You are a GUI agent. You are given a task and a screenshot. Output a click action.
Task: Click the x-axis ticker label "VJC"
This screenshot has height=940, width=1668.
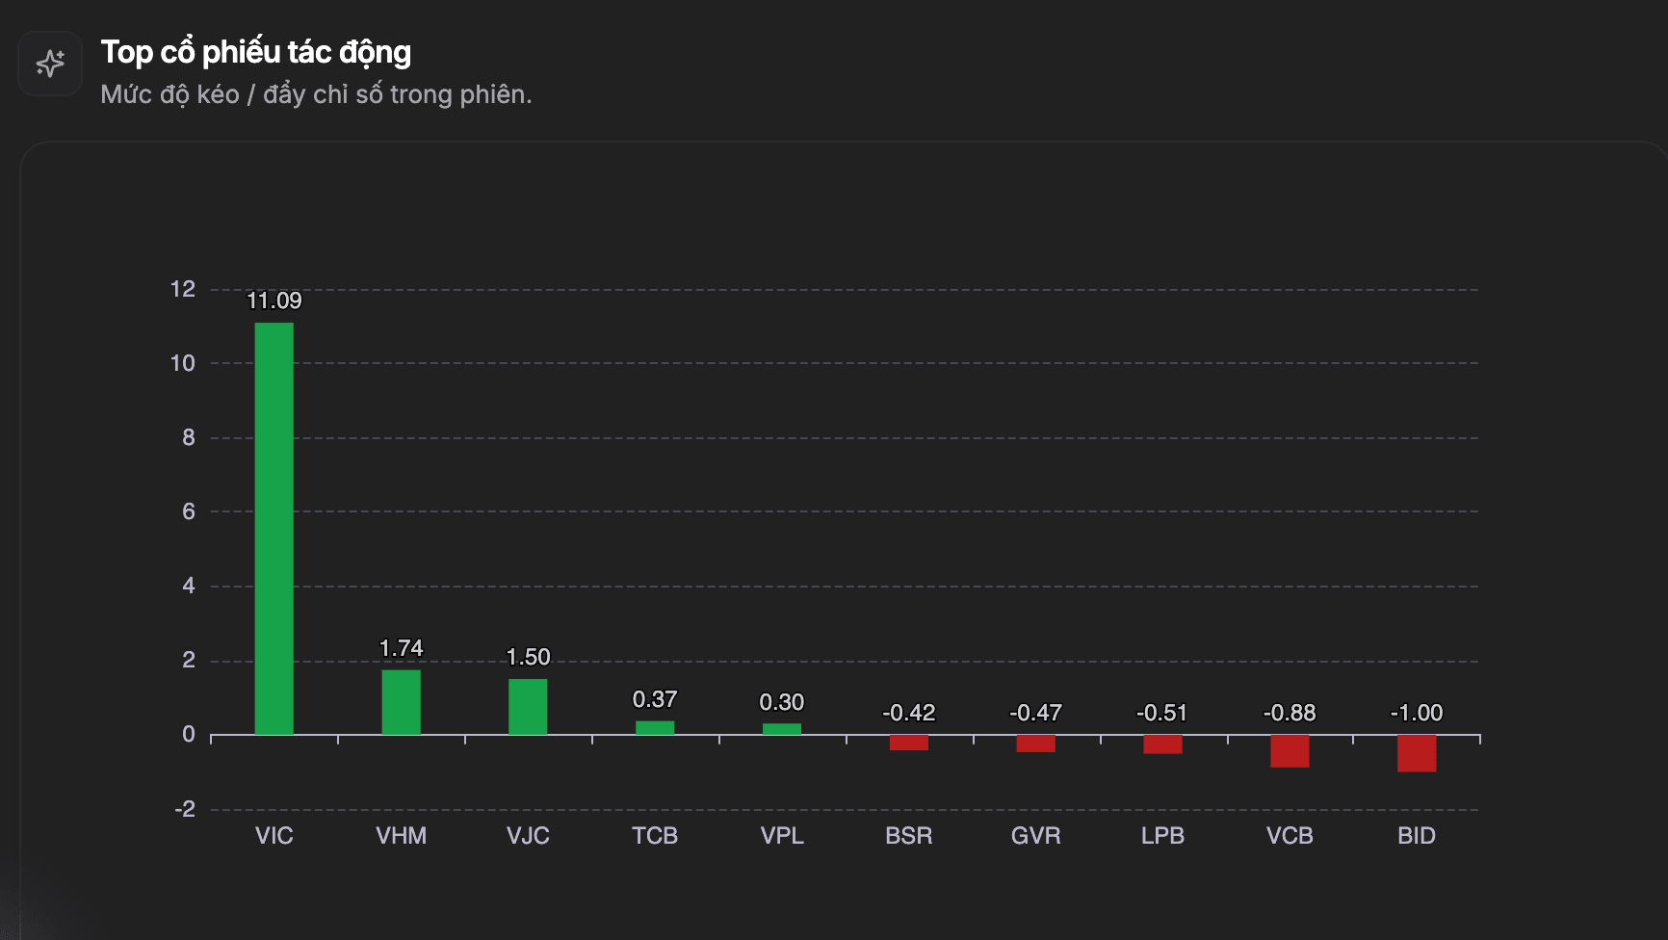coord(528,836)
